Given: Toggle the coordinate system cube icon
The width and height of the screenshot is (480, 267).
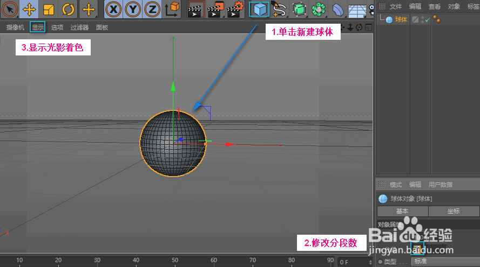Looking at the screenshot, I should [172, 9].
